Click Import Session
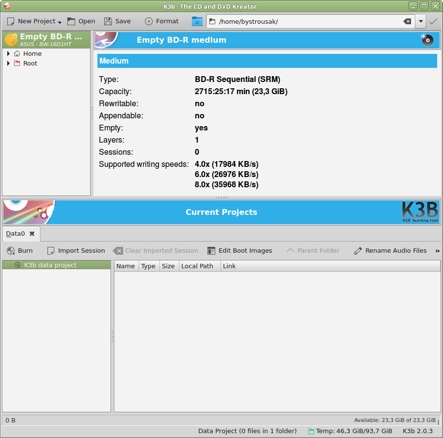 tap(76, 250)
